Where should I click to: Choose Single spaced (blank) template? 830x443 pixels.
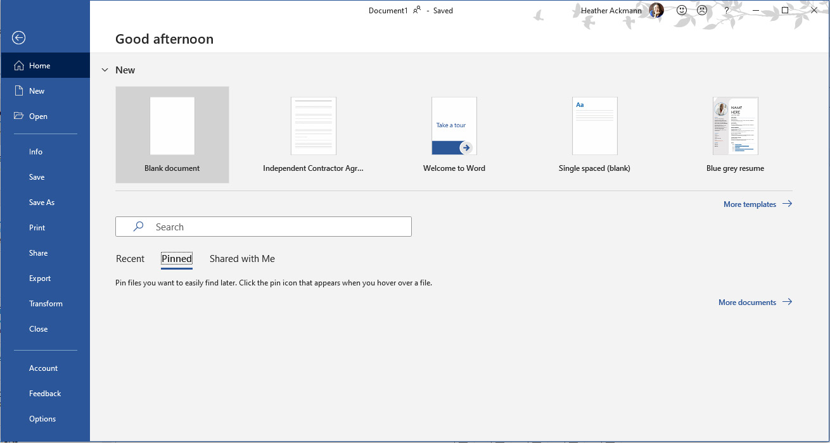click(x=595, y=135)
